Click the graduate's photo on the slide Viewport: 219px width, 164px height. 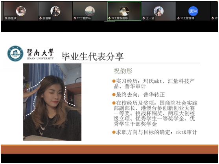(x=52, y=102)
